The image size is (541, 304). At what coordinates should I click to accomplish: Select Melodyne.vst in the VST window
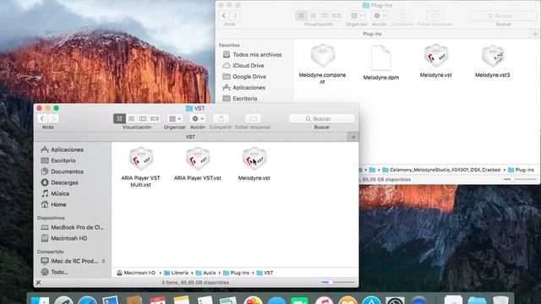(x=254, y=159)
